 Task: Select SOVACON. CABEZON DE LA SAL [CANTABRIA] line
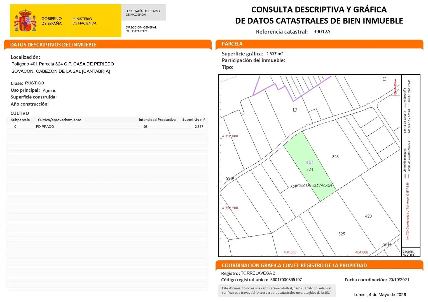coord(60,71)
